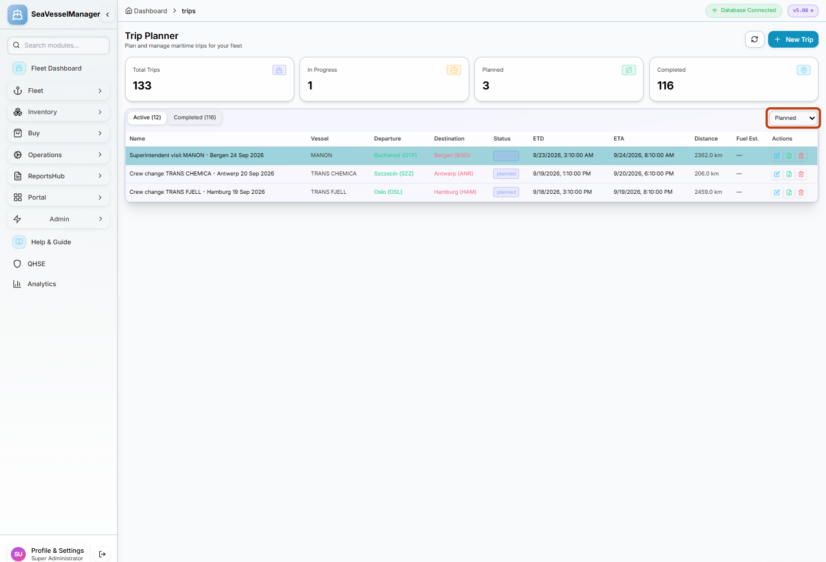
Task: Expand the Admin menu
Action: (x=58, y=219)
